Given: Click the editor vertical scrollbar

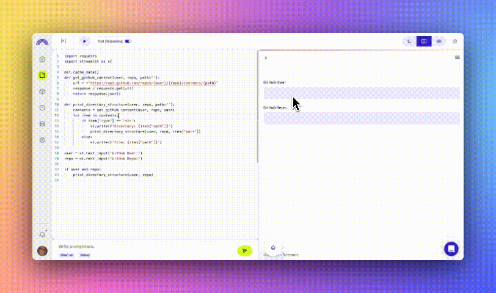Looking at the screenshot, I should tap(258, 107).
